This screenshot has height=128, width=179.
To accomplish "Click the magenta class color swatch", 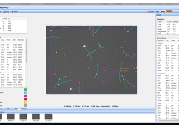I will pos(26,96).
